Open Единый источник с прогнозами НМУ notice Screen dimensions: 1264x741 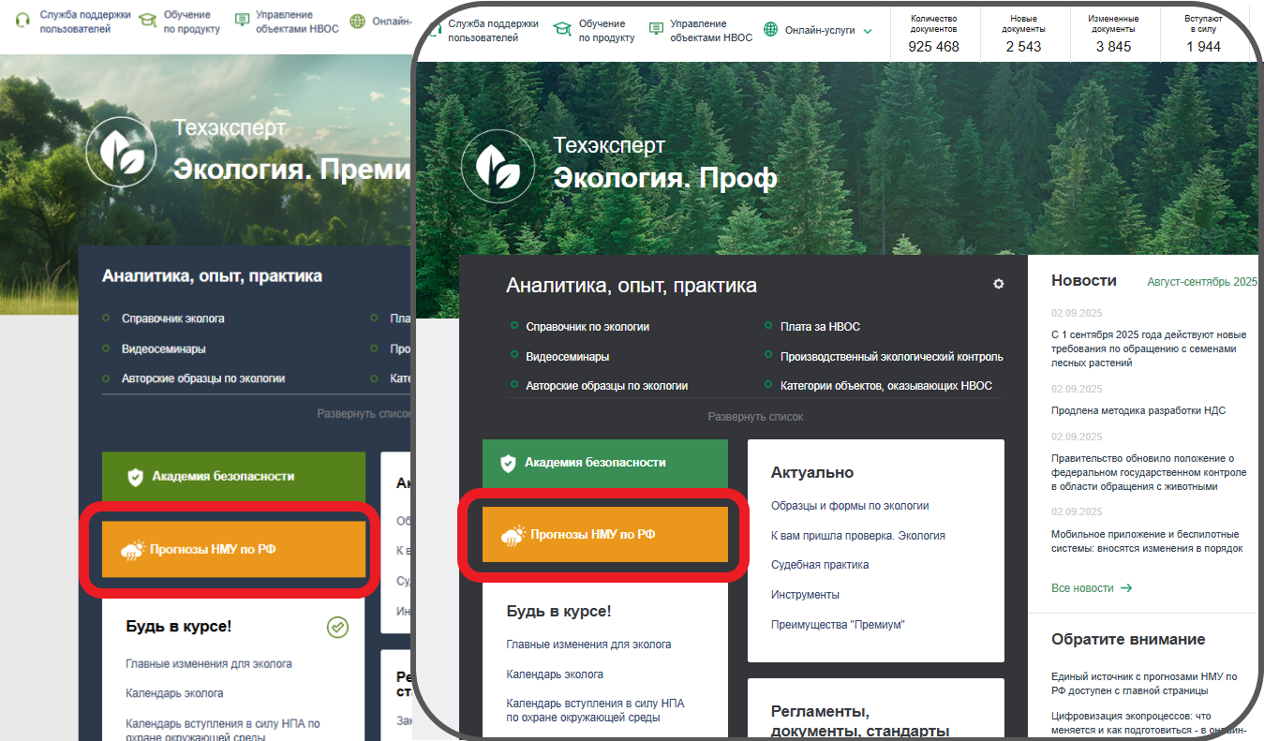(x=1144, y=683)
